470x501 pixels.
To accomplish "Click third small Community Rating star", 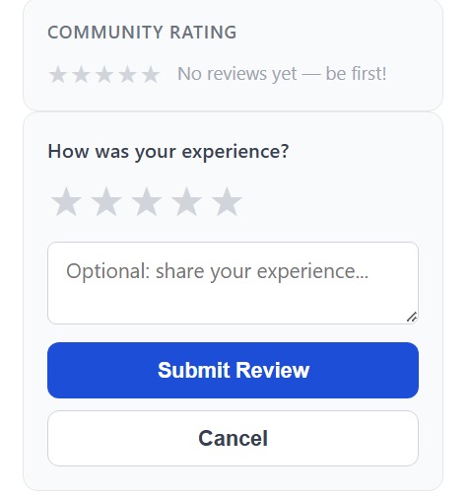I will pyautogui.click(x=104, y=74).
